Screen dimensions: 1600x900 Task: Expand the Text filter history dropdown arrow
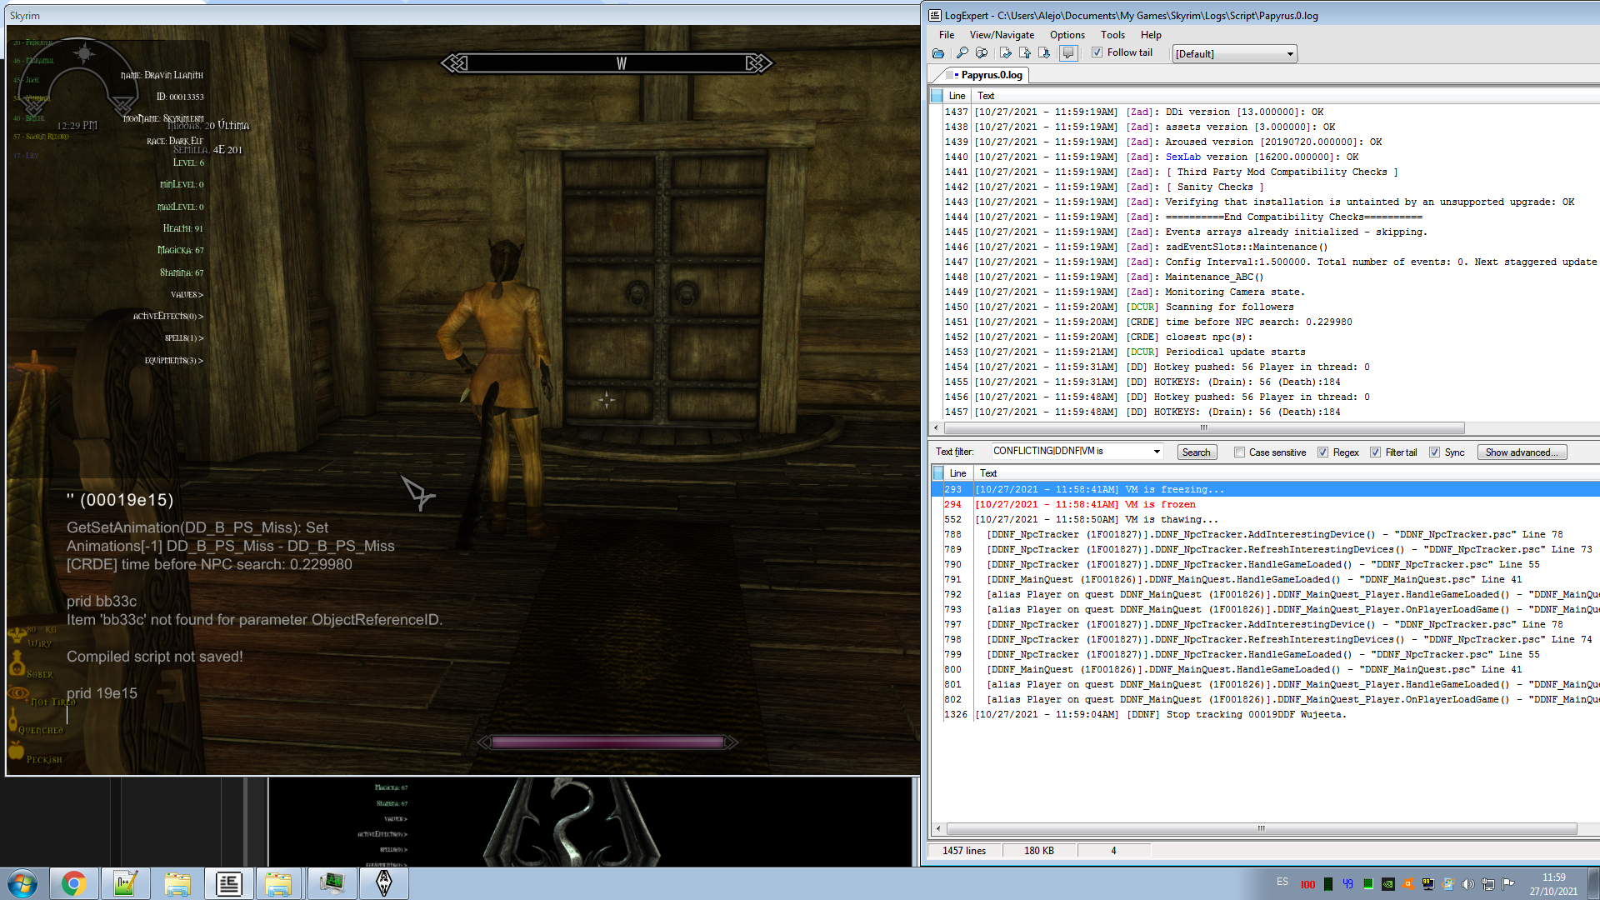[1157, 452]
